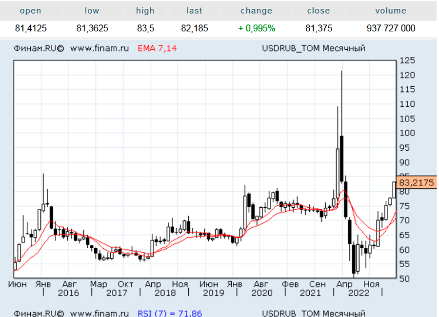Click the Фев month label on time axis

click(x=291, y=284)
